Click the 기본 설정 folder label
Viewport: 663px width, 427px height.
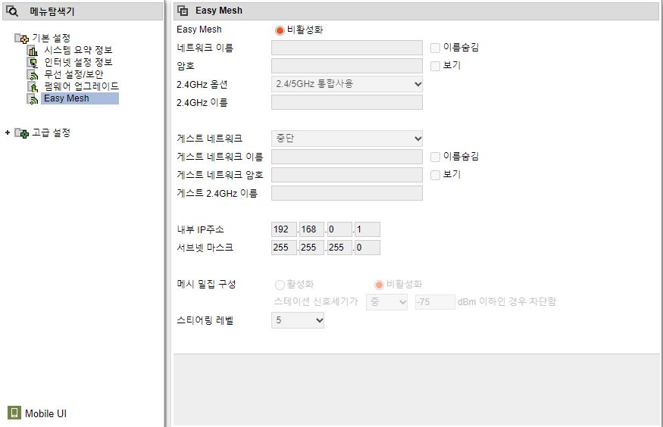[52, 38]
